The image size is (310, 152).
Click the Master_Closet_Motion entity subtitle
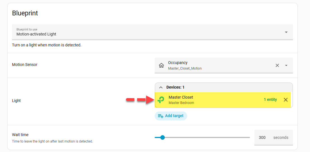pos(185,68)
